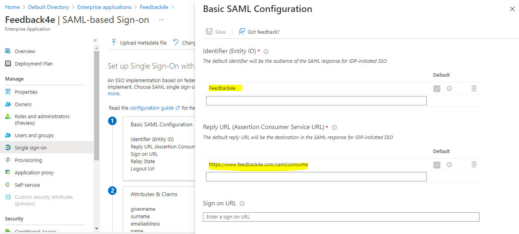Go to Enterprise applications breadcrumb
This screenshot has width=519, height=234.
coord(104,7)
